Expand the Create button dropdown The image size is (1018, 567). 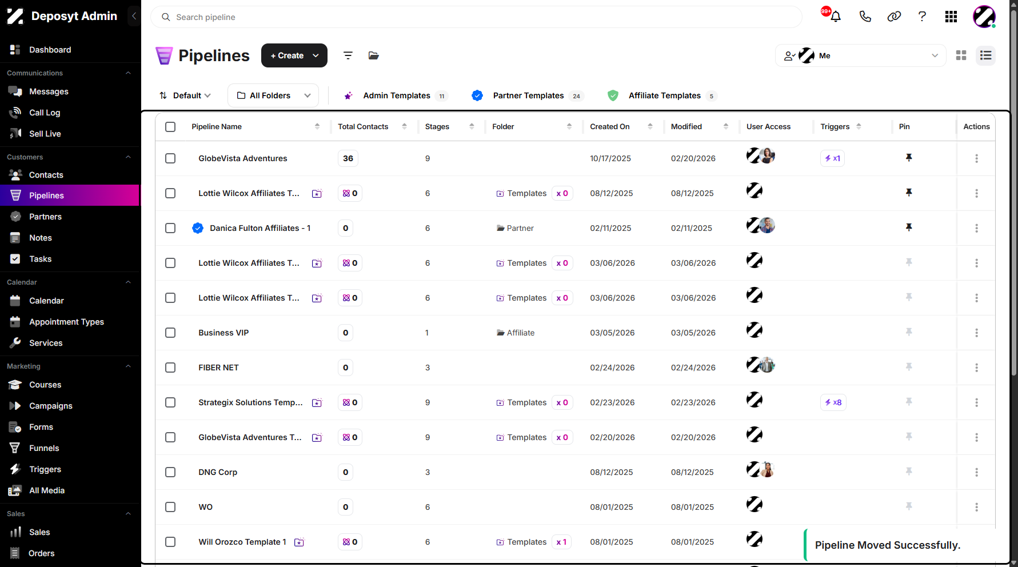[316, 55]
